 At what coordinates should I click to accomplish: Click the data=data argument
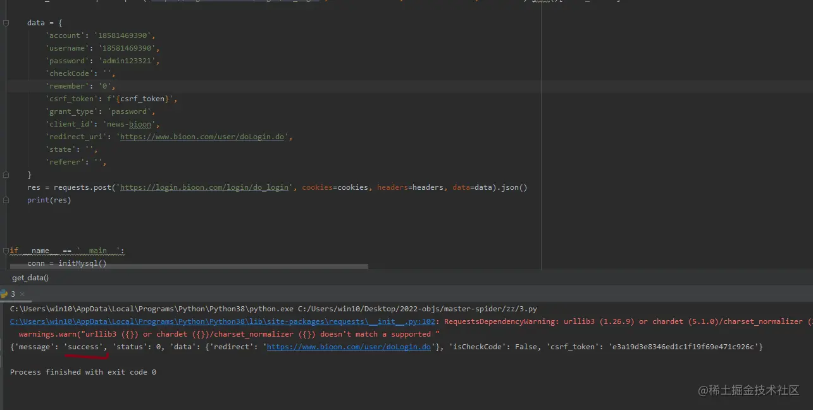pos(472,187)
